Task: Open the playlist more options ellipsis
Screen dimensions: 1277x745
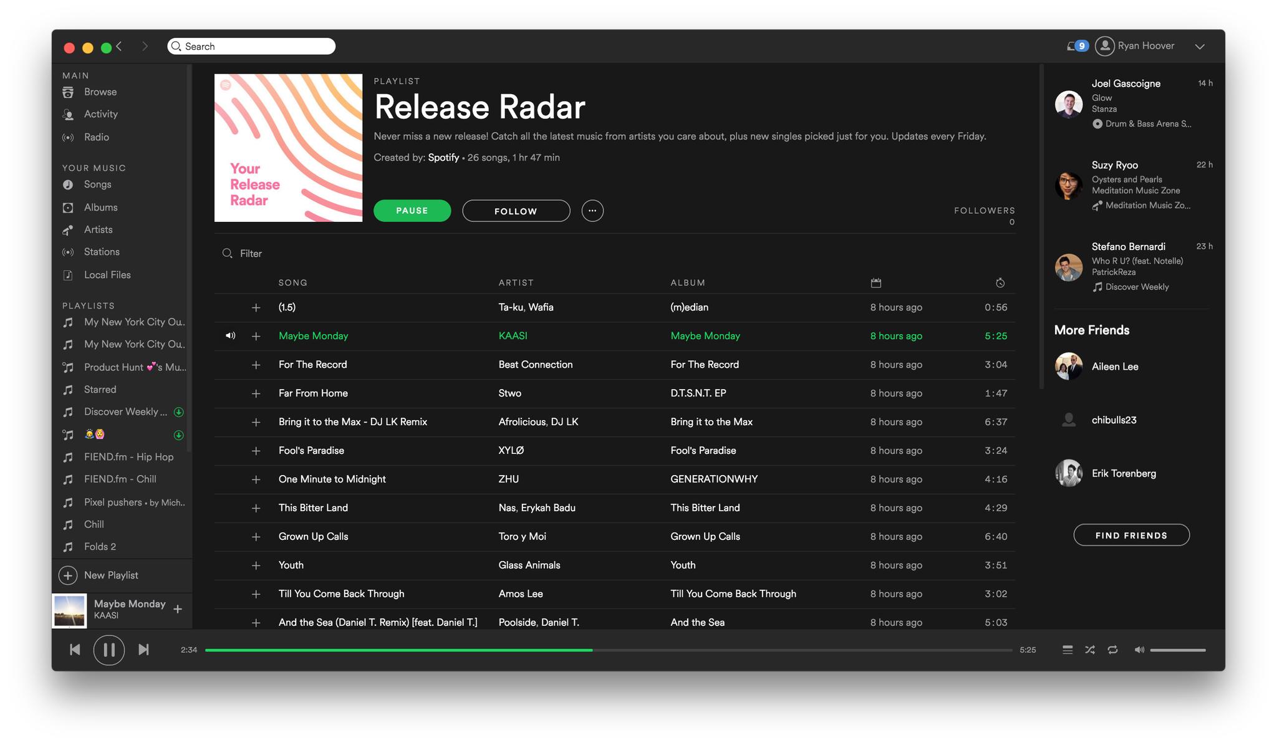Action: point(592,211)
